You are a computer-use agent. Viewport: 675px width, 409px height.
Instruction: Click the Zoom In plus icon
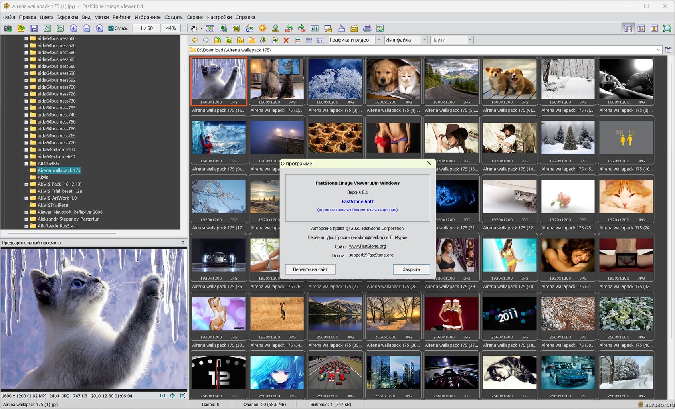(73, 28)
